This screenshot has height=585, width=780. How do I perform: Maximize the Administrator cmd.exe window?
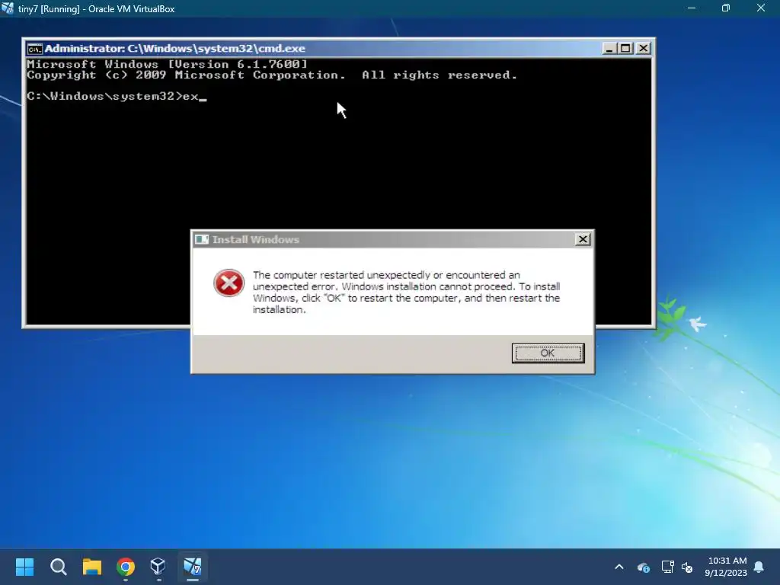tap(626, 48)
